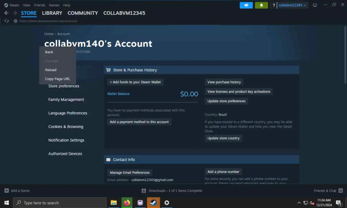Open Language Preferences in the sidebar
The image size is (347, 208).
click(68, 113)
